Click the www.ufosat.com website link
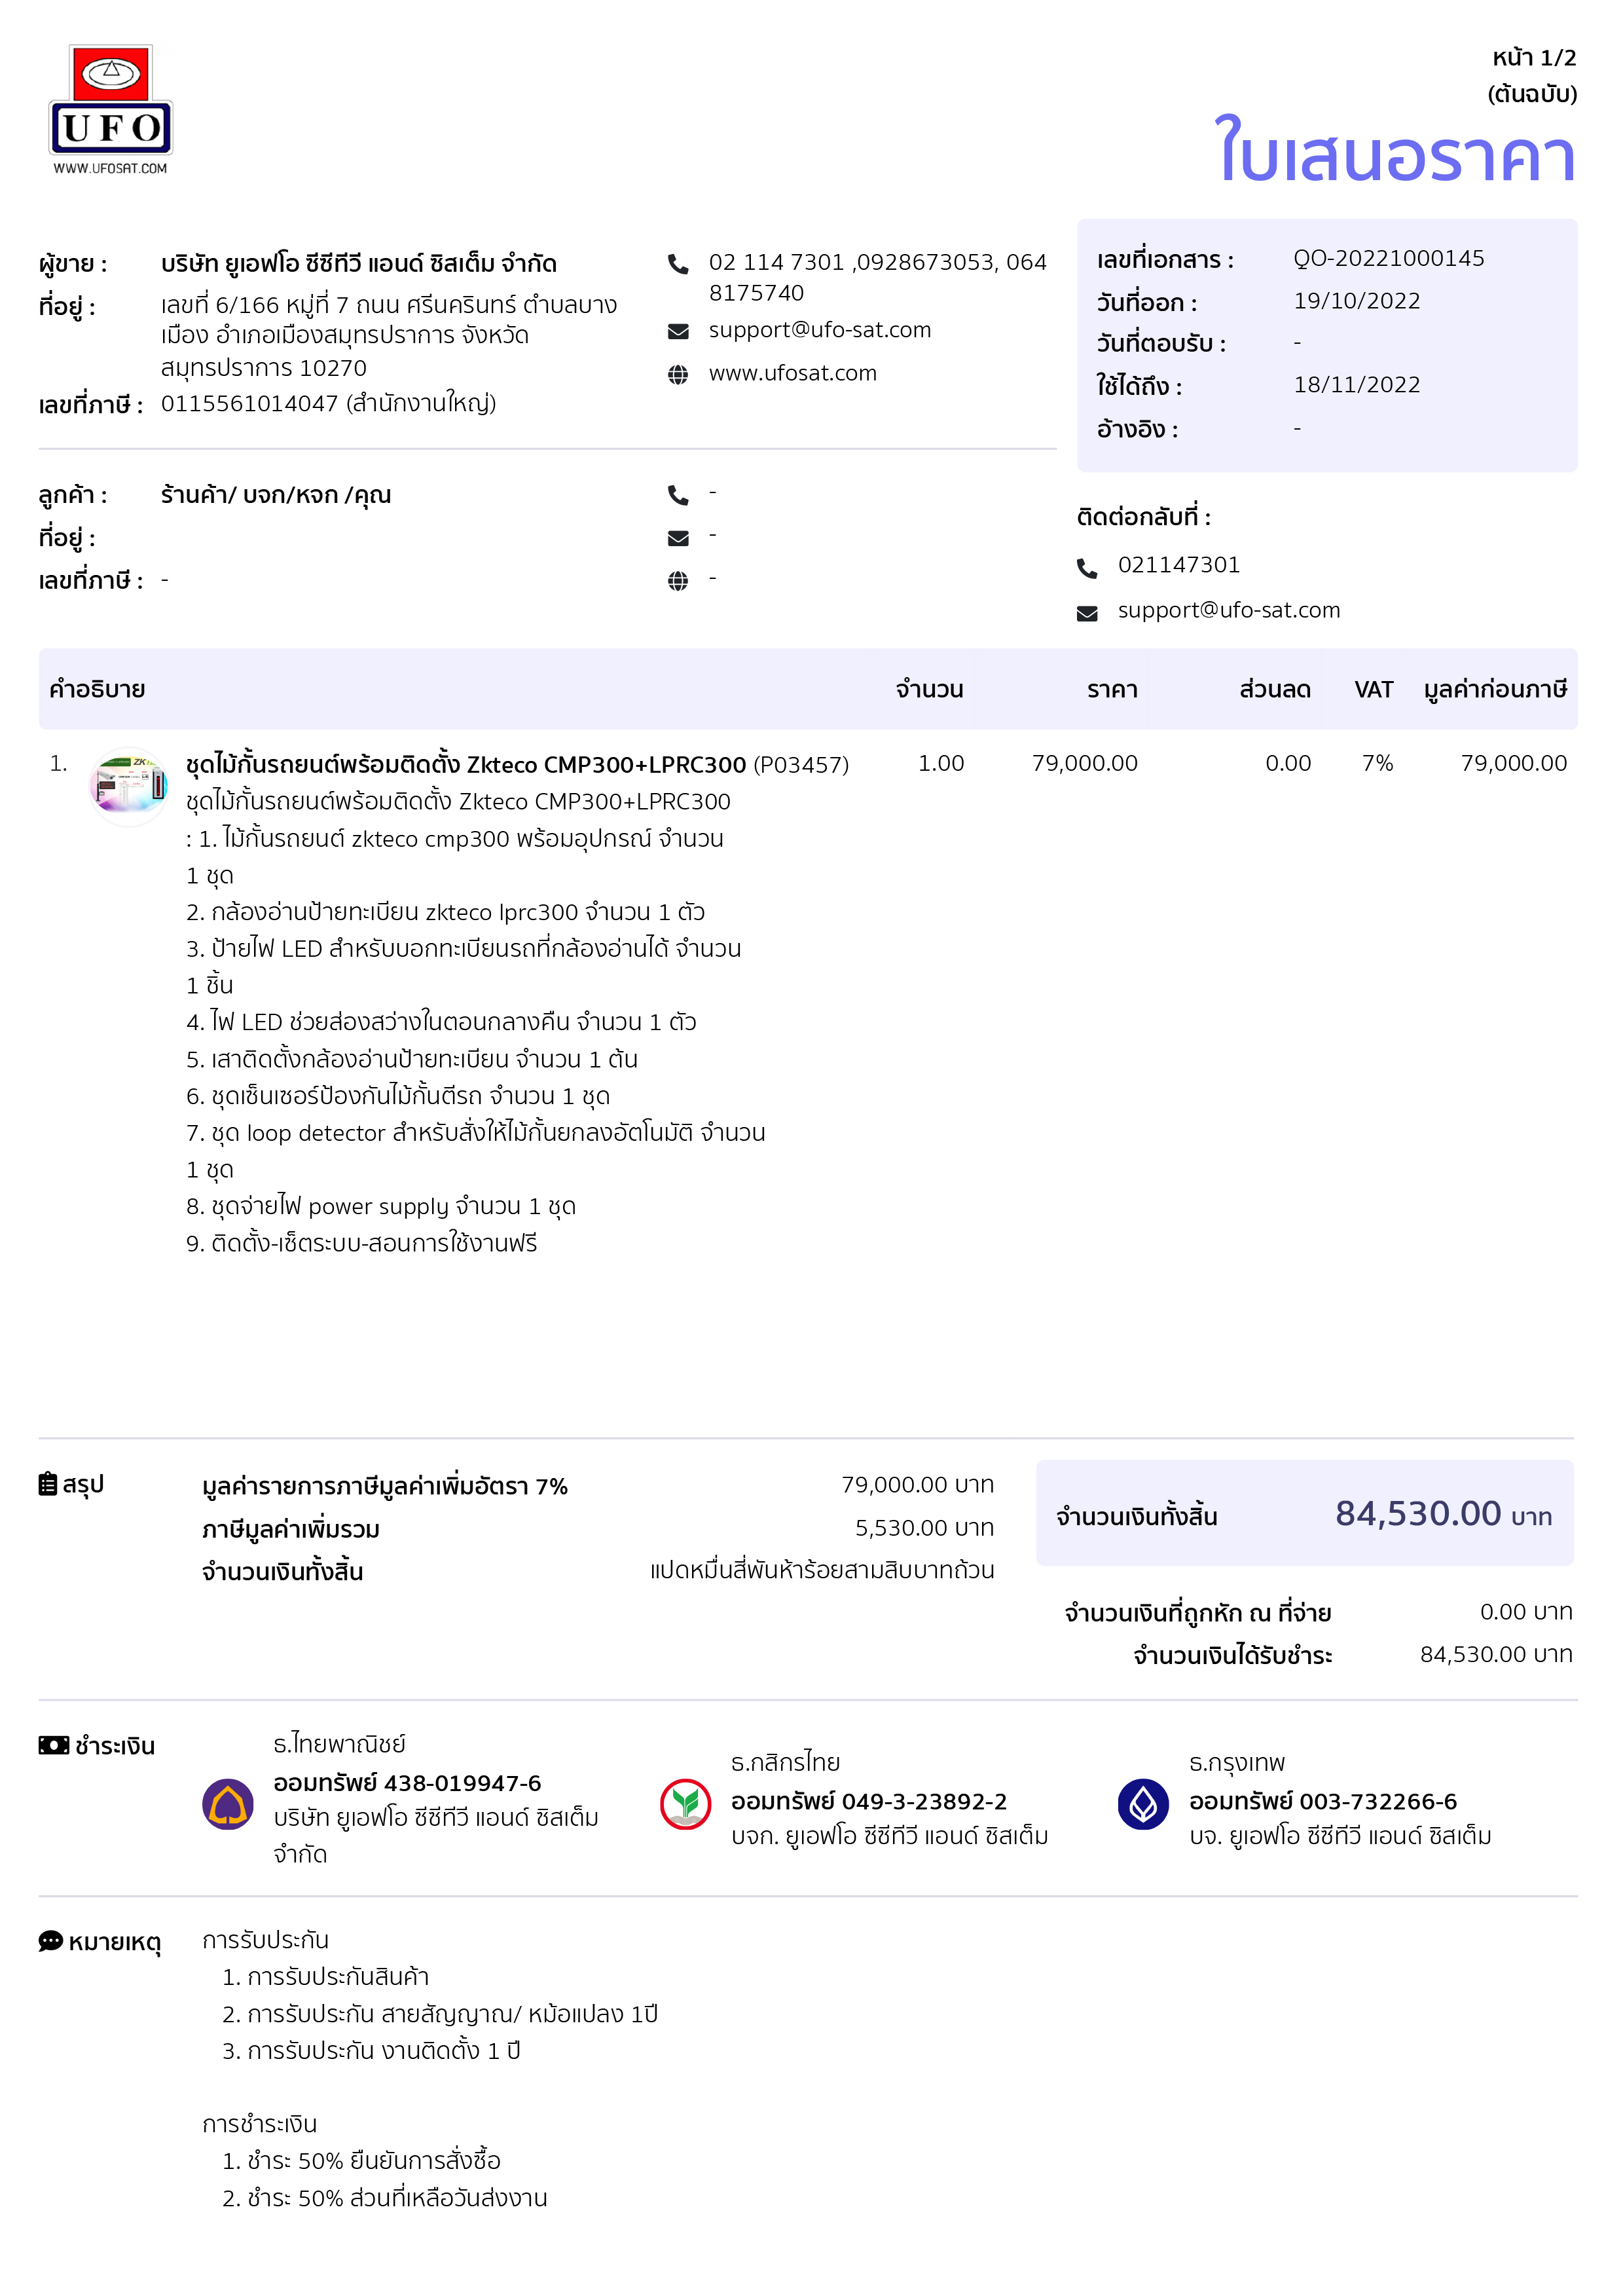Image resolution: width=1623 pixels, height=2296 pixels. coord(792,374)
